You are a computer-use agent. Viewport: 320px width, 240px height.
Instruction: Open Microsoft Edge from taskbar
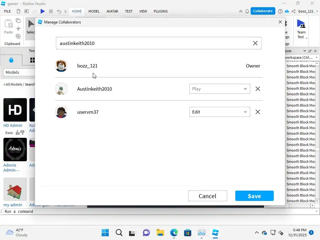click(174, 232)
